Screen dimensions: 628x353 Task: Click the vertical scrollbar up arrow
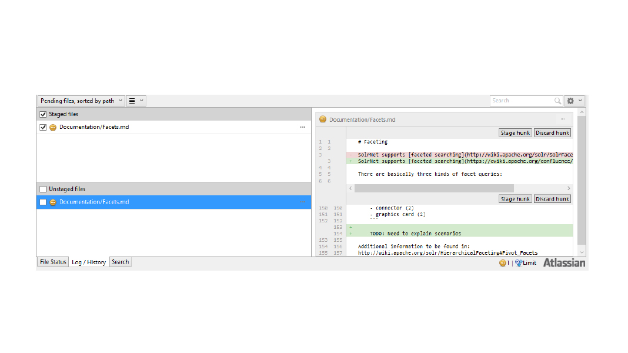(582, 112)
